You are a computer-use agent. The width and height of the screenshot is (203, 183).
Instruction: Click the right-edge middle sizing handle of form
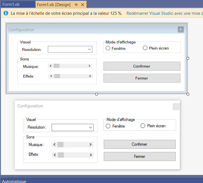(x=188, y=58)
